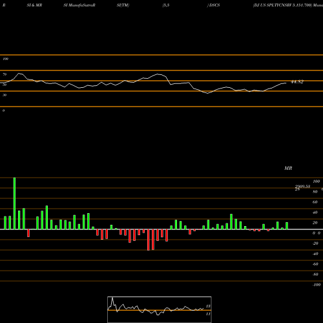Click the mini chart label 11
Screen dimensions: 323x323
[208, 314]
